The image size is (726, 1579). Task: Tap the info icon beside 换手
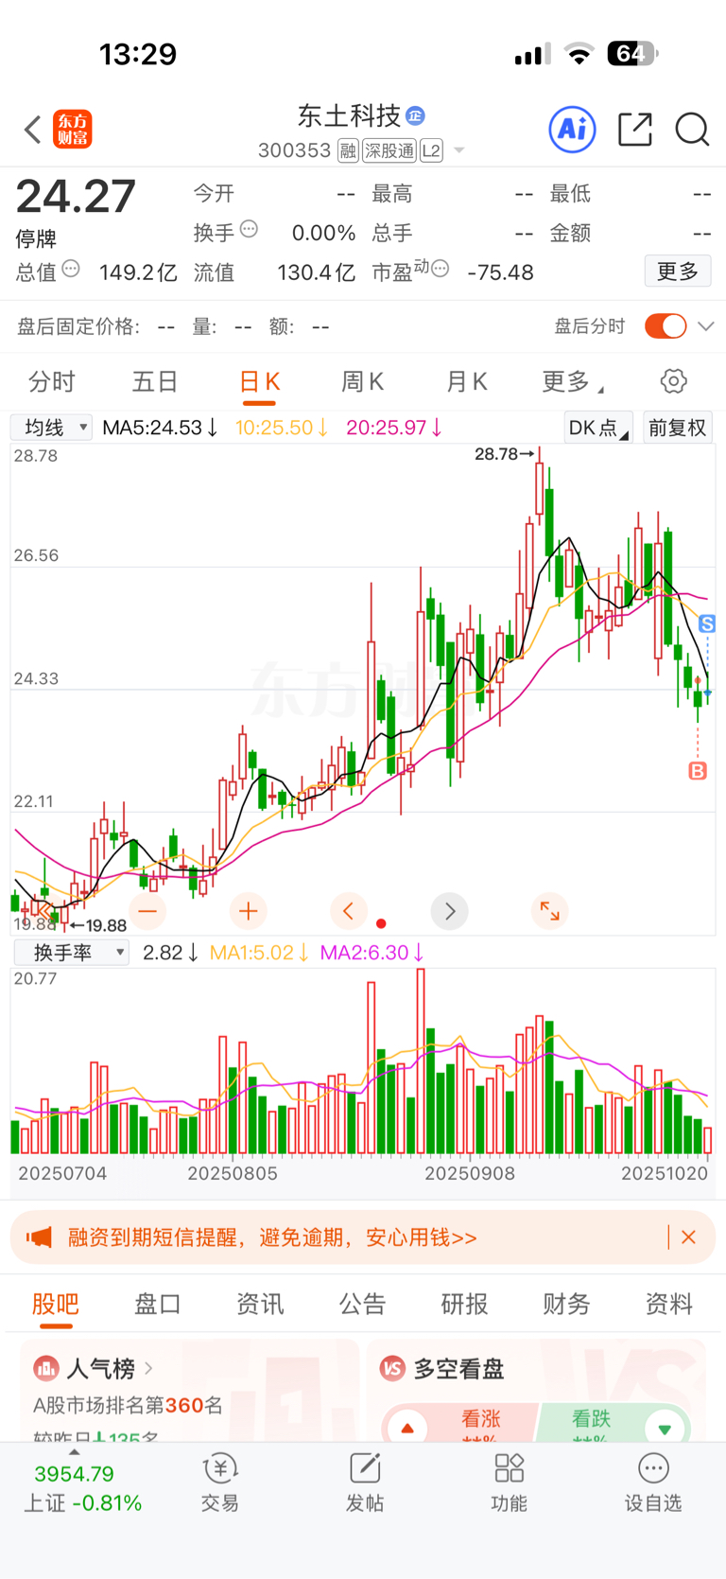(249, 229)
